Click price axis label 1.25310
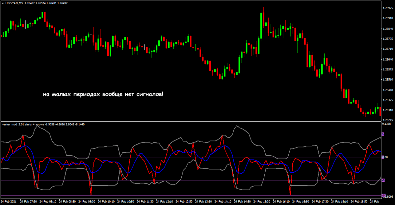The width and height of the screenshot is (395, 205). (387, 110)
